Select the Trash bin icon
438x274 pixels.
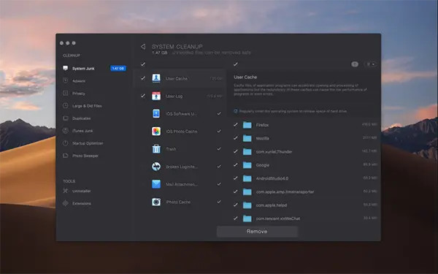point(156,149)
